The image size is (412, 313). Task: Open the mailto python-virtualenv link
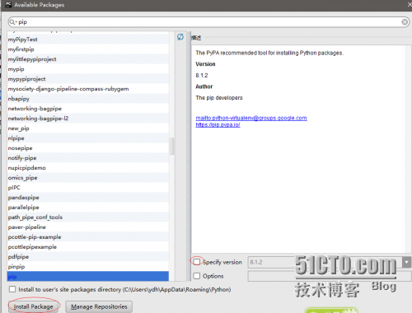pos(251,118)
